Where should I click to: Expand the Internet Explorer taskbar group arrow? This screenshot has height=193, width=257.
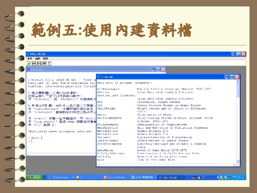[x=73, y=177]
